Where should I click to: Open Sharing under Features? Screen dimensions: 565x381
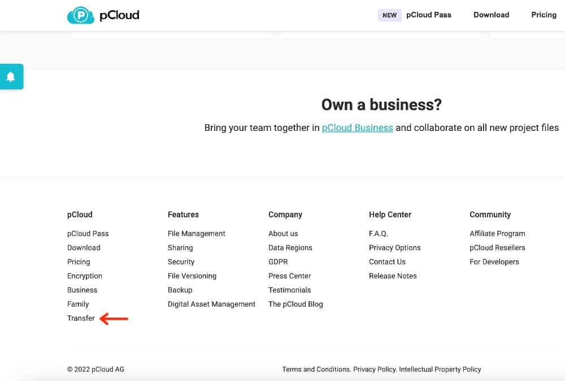tap(180, 248)
